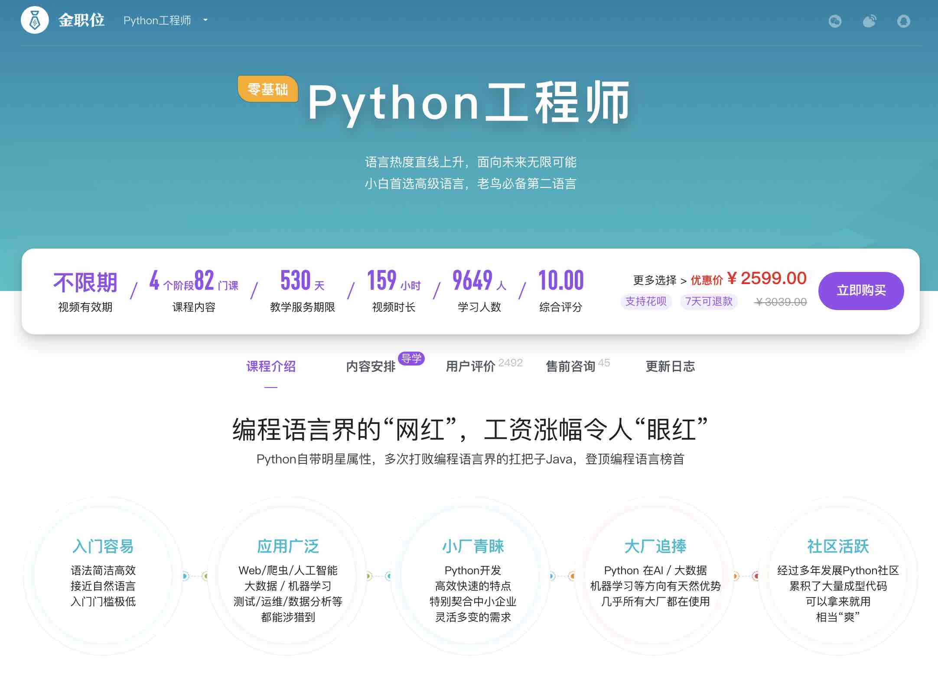Switch to the 用户评价 tab

point(470,367)
